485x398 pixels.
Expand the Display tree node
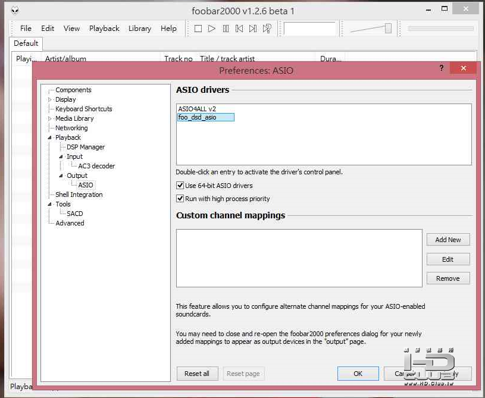point(49,99)
